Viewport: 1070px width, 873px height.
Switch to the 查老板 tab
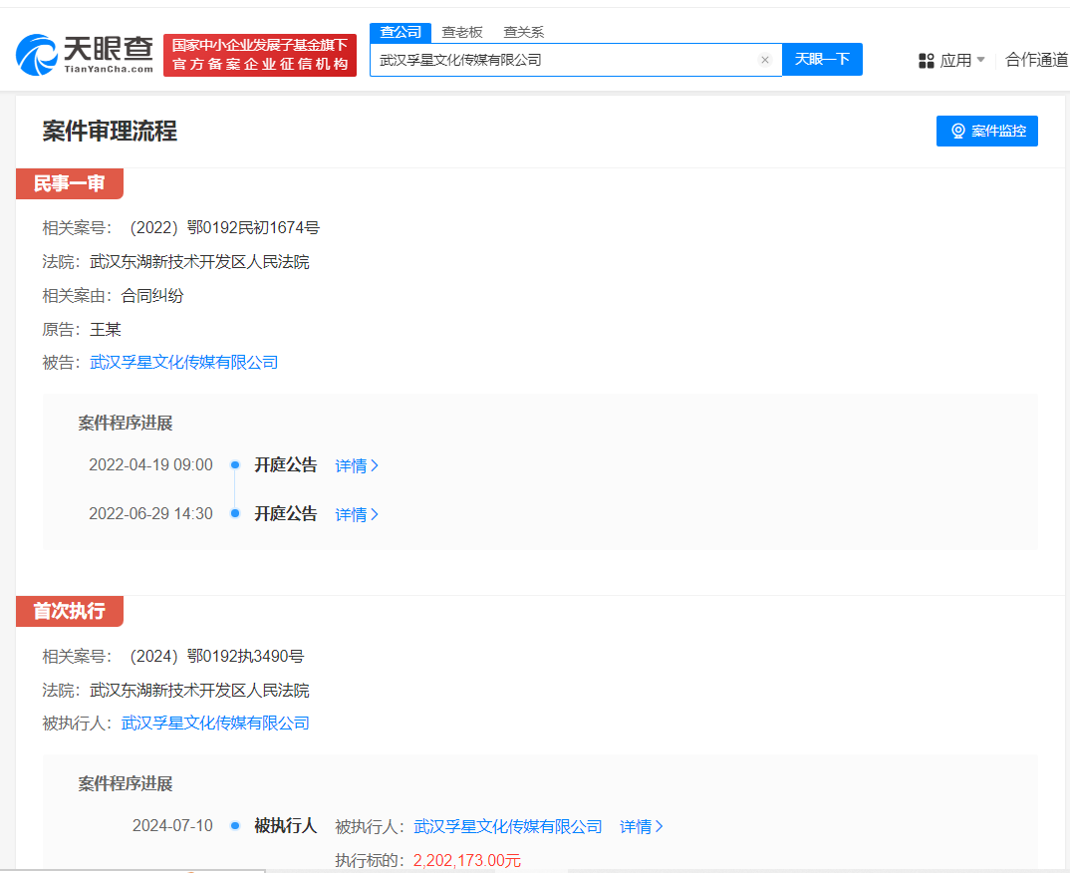pos(462,32)
